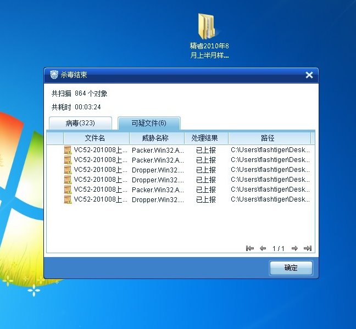
Task: Click the second row's C:\Users\flashtiger\Desk... path
Action: [270, 160]
